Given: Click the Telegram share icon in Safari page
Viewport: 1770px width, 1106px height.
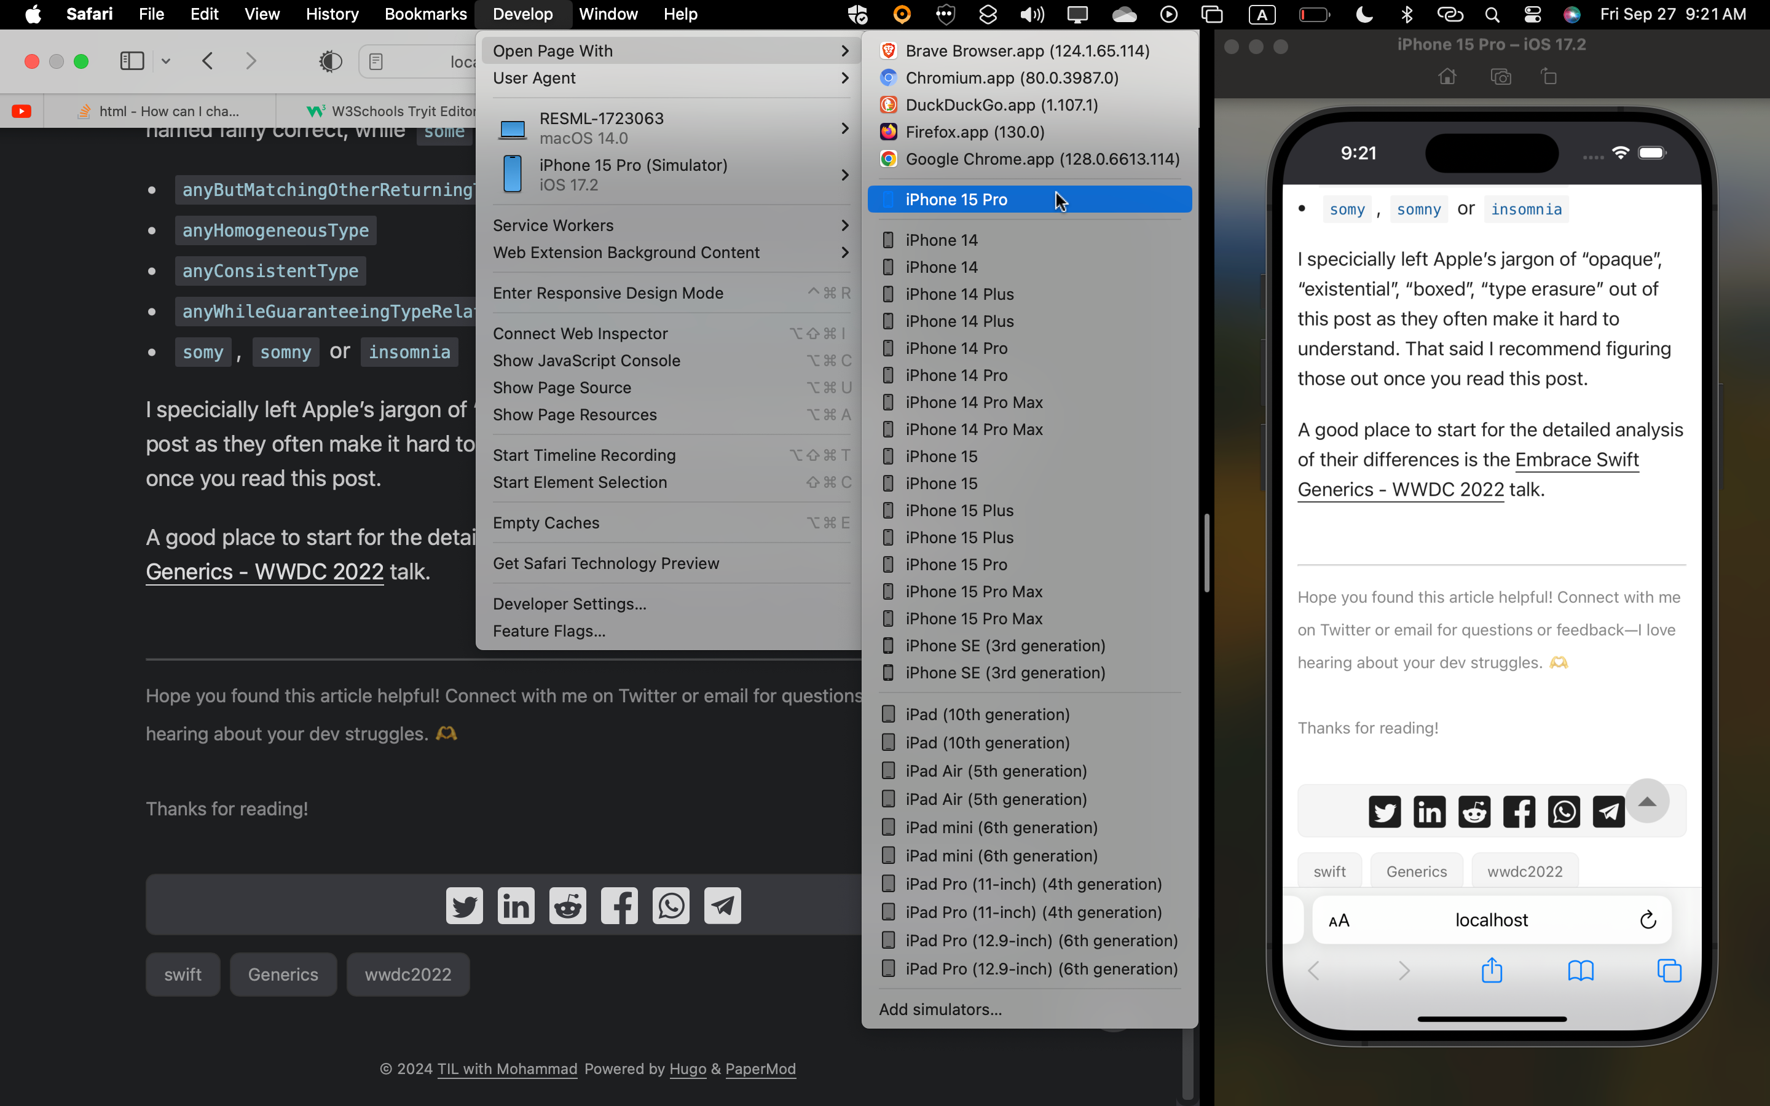Looking at the screenshot, I should [x=723, y=906].
